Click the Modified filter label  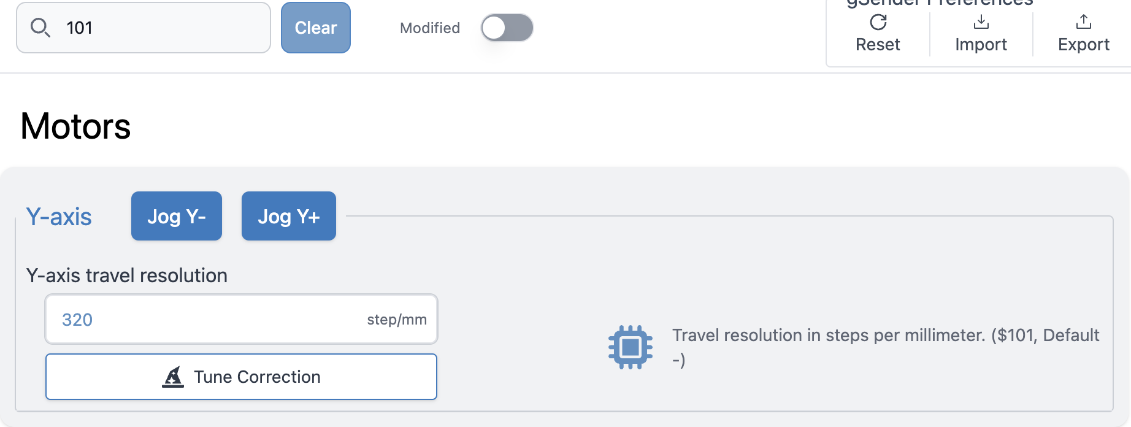pyautogui.click(x=429, y=28)
